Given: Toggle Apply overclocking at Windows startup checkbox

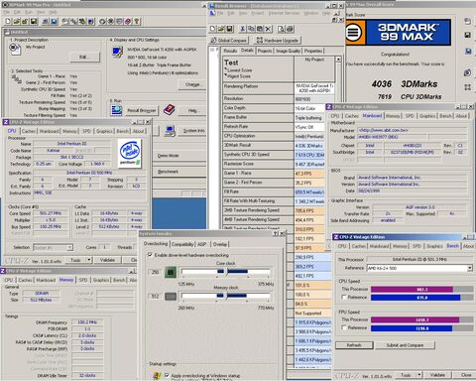Looking at the screenshot, I should 167,375.
